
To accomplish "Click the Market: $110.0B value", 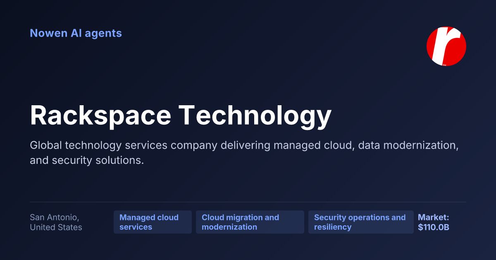I will (x=434, y=222).
